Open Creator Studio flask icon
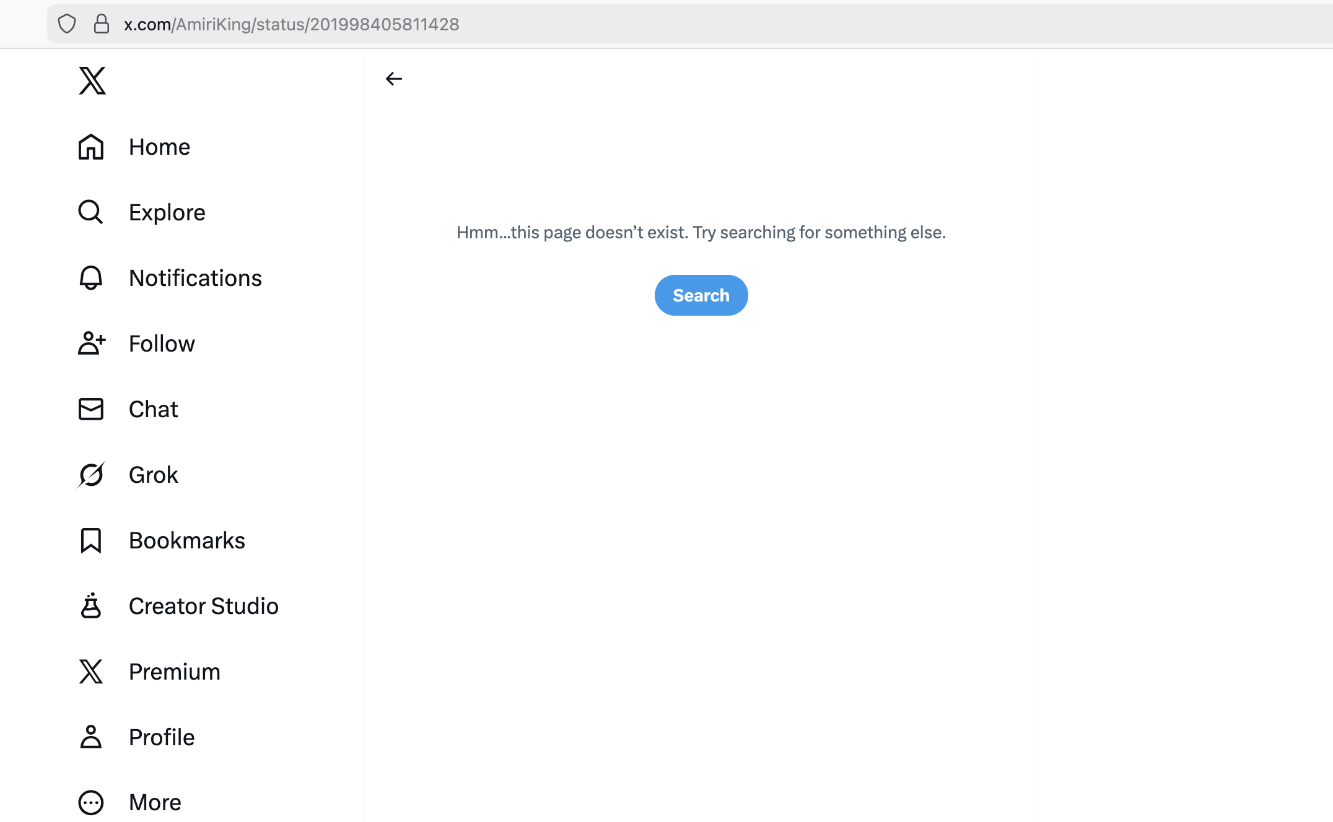1333x822 pixels. (91, 606)
